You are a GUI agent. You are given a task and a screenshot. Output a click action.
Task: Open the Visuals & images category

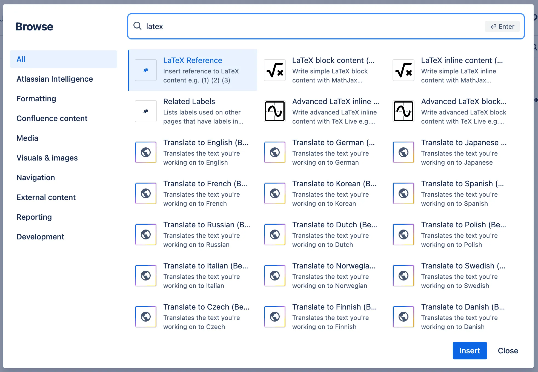(x=64, y=158)
